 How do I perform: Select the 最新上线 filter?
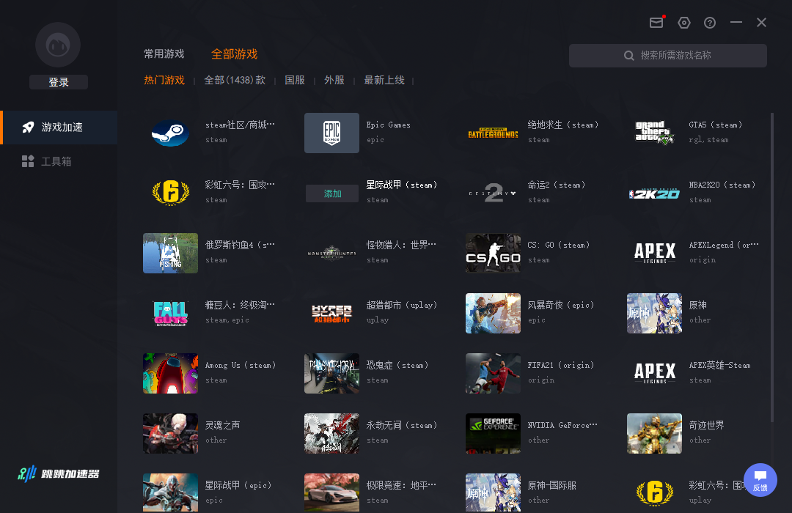tap(384, 81)
